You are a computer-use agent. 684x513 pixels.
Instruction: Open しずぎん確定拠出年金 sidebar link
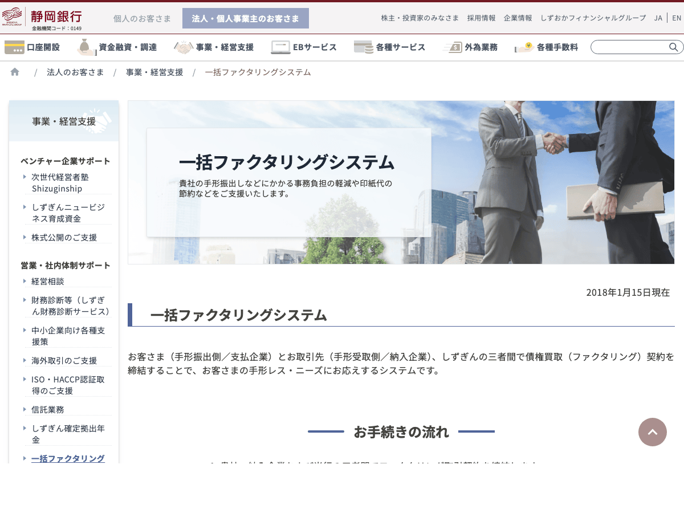68,434
